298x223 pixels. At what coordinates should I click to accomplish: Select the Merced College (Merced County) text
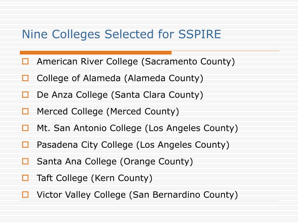(108, 112)
